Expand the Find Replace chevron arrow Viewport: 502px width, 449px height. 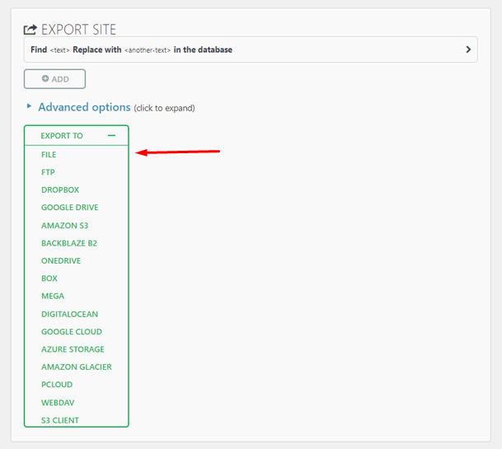(x=468, y=49)
